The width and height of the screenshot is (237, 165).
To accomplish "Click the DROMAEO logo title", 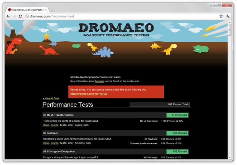I will [116, 28].
